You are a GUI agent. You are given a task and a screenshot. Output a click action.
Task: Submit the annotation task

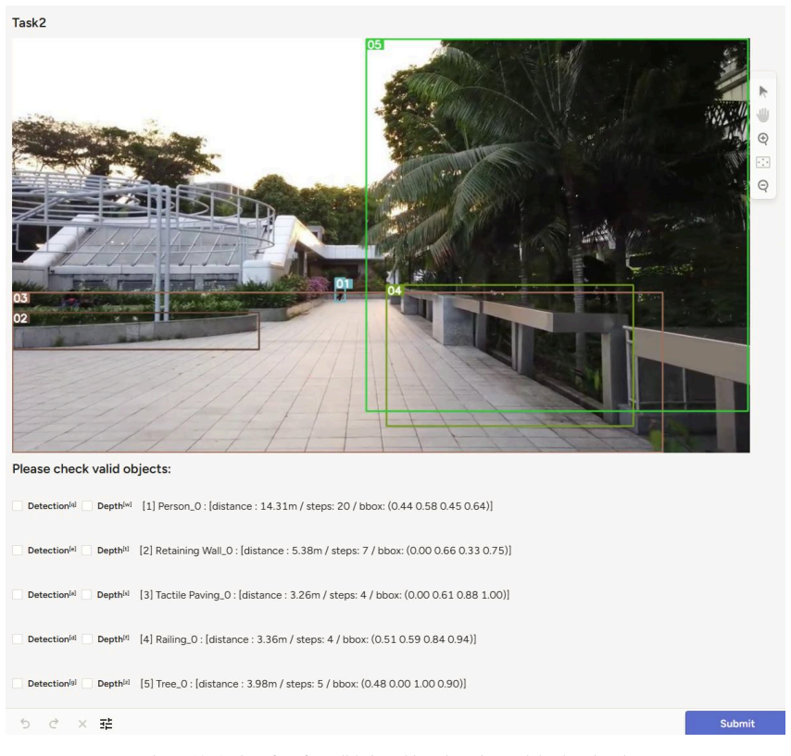click(735, 723)
